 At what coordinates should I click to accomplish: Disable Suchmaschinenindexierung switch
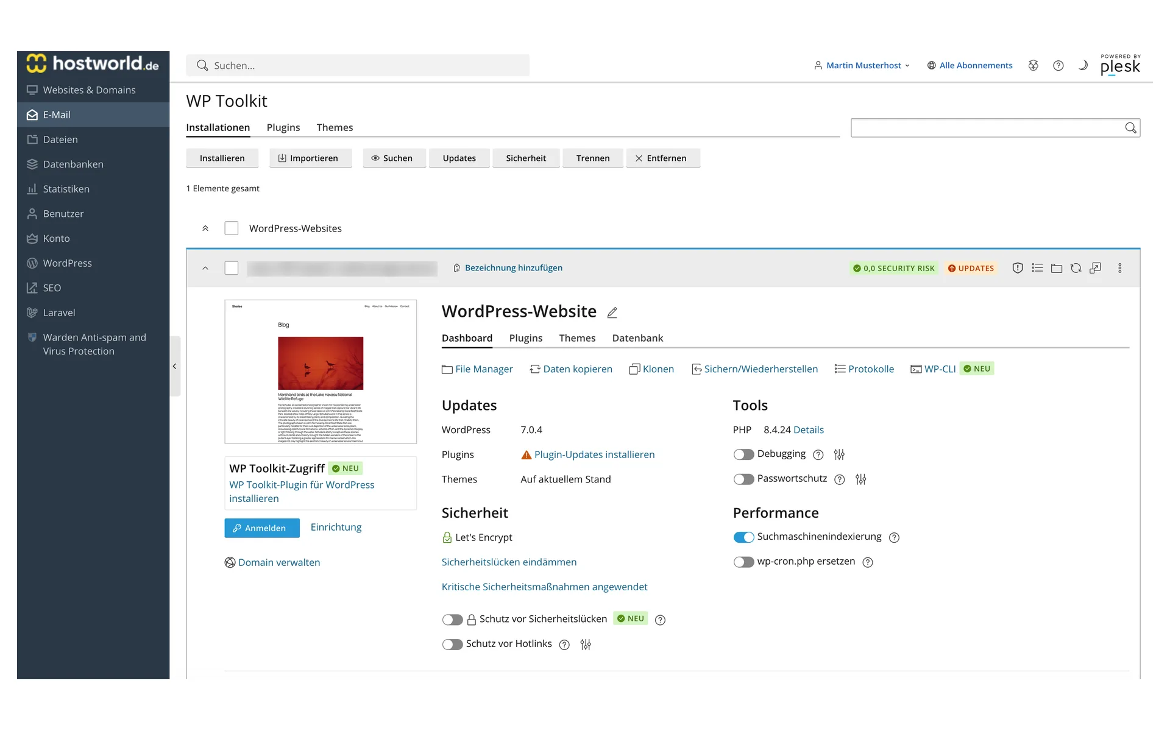click(x=743, y=537)
